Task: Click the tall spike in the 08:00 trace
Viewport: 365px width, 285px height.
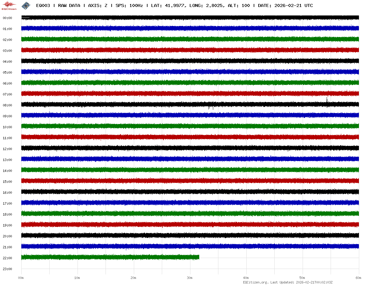Action: coord(327,100)
